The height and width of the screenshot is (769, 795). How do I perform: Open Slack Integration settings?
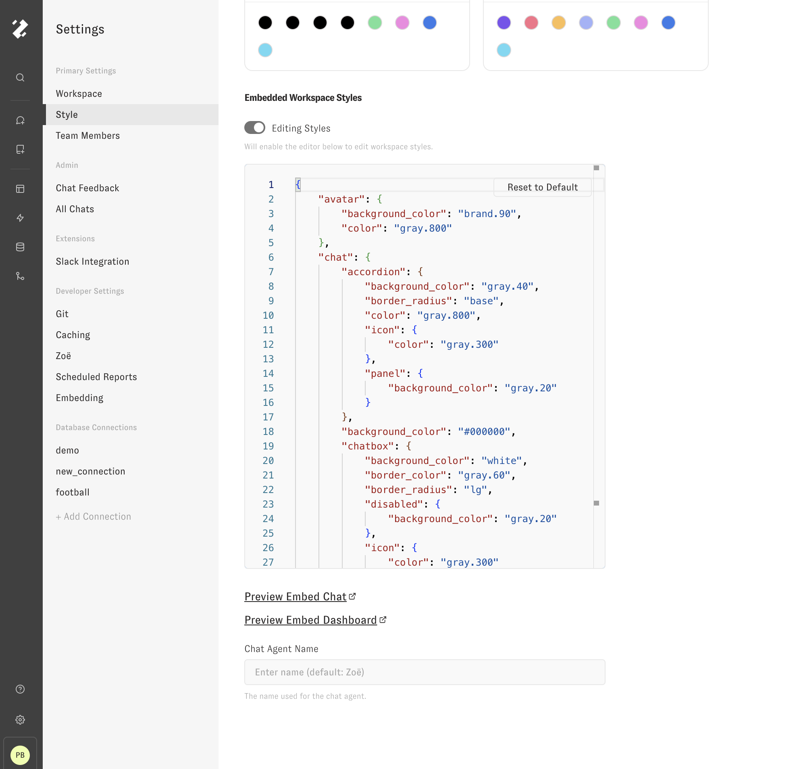131,261
